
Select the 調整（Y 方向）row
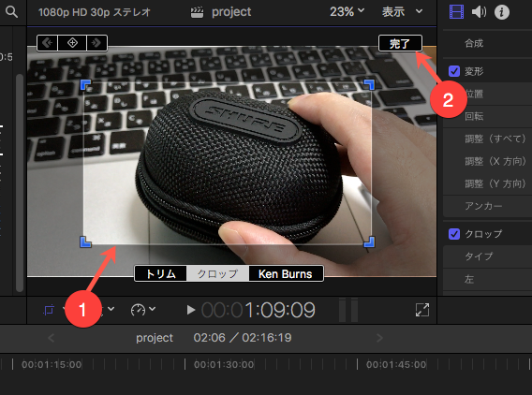pos(488,183)
